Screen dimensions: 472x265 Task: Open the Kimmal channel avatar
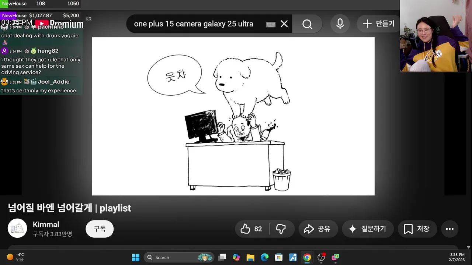(17, 229)
